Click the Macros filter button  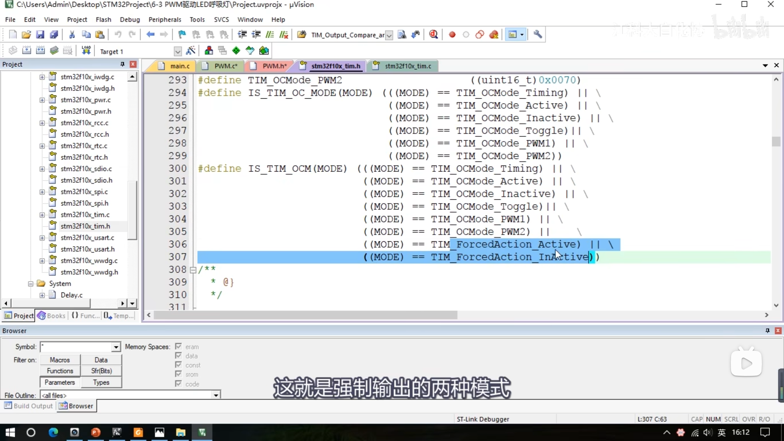click(x=60, y=360)
